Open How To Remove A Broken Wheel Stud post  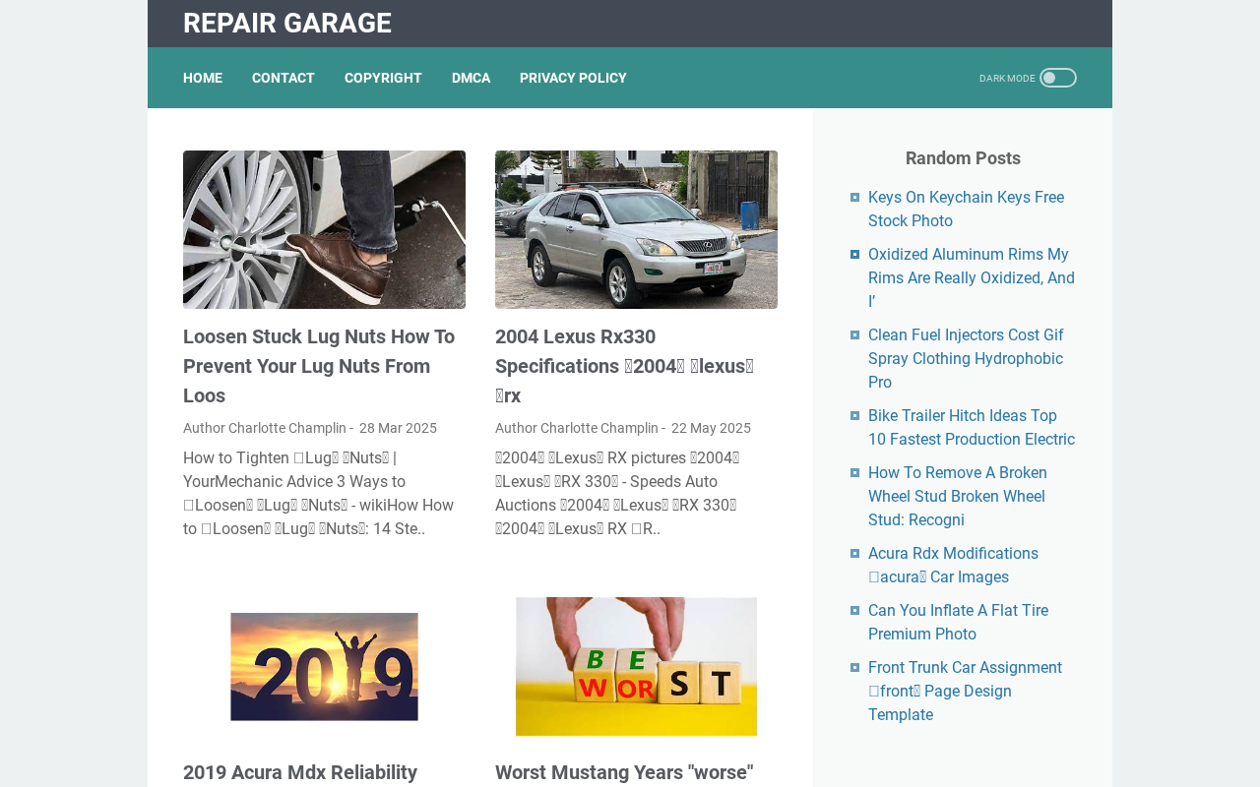pos(958,496)
